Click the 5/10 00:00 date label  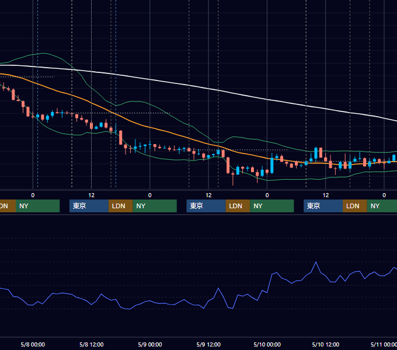[x=267, y=344]
